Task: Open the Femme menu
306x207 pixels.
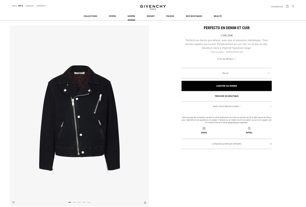Action: point(113,16)
